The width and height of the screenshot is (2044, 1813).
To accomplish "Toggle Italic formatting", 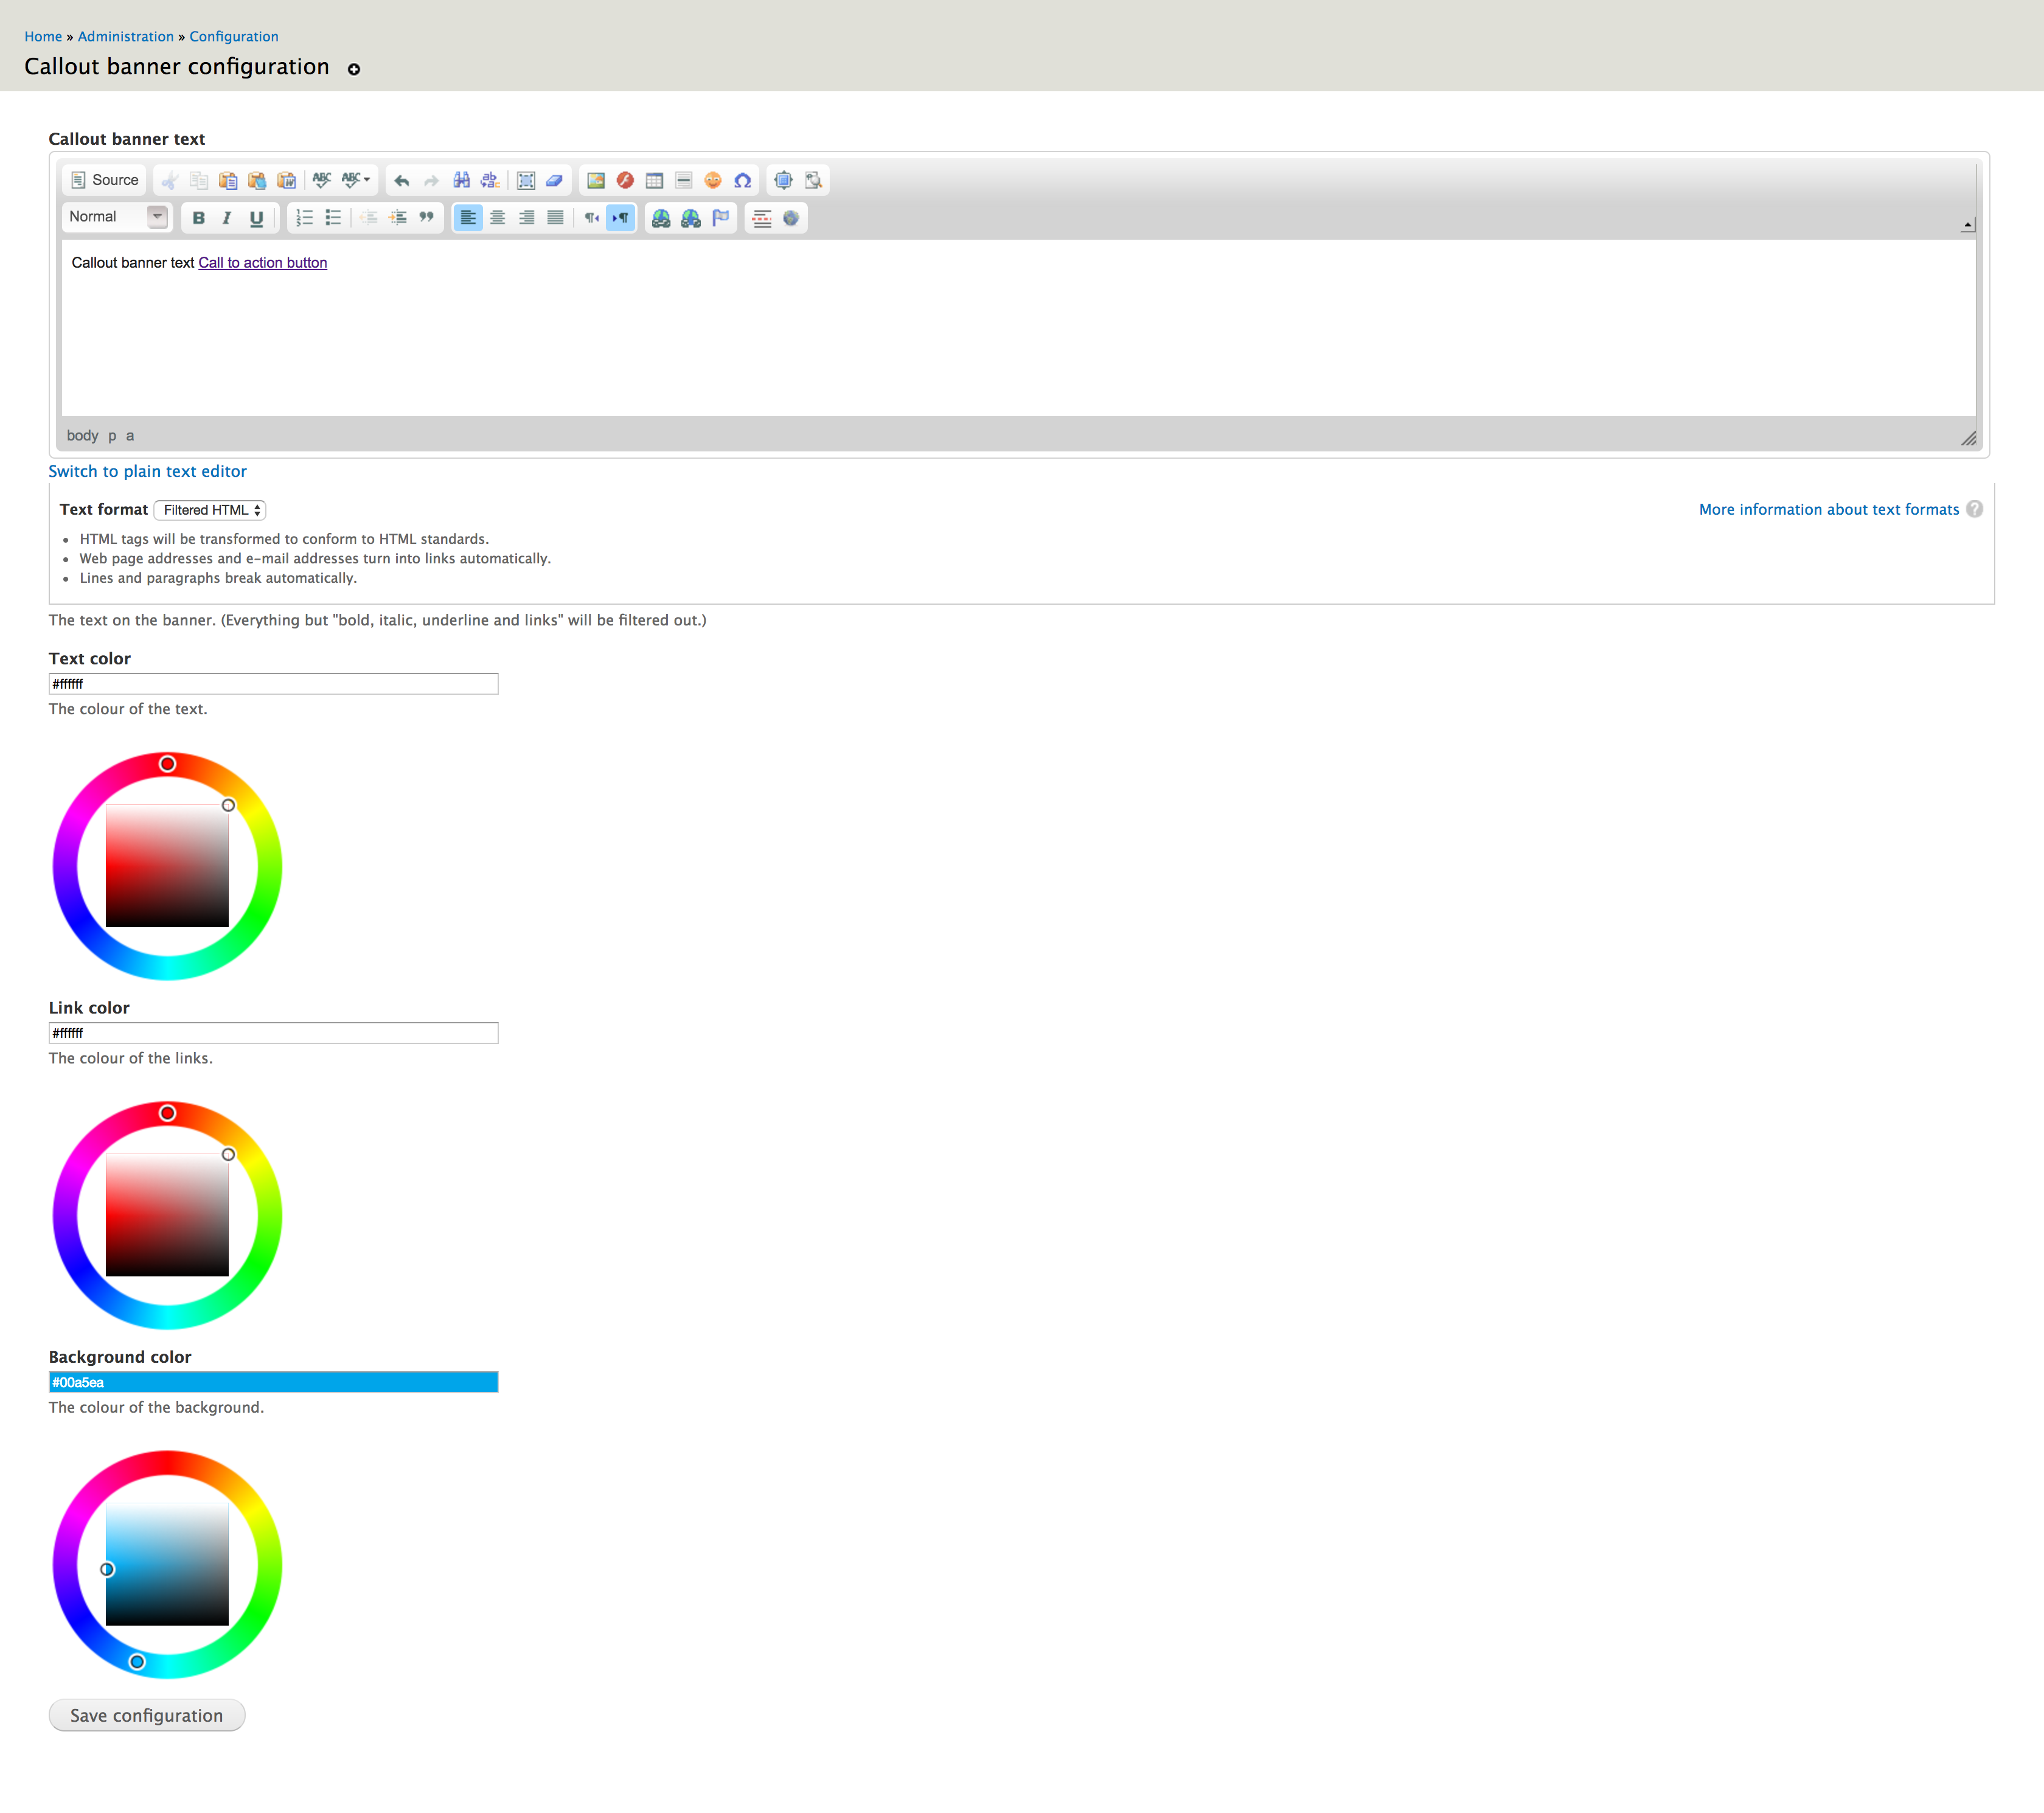I will [x=227, y=218].
